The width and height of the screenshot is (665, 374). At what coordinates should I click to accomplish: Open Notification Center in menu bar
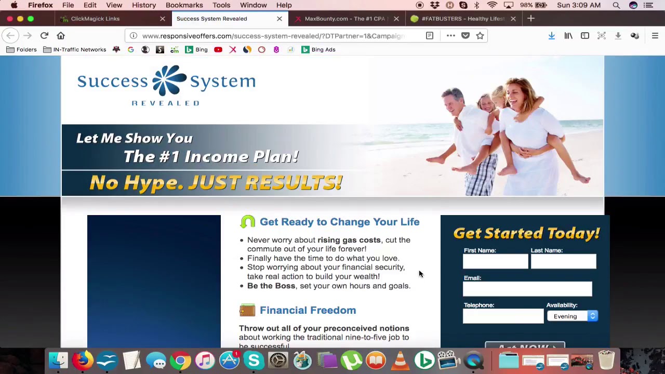648,5
